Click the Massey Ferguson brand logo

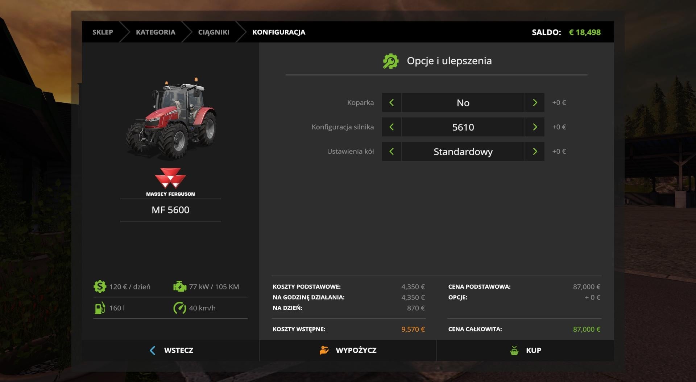170,182
